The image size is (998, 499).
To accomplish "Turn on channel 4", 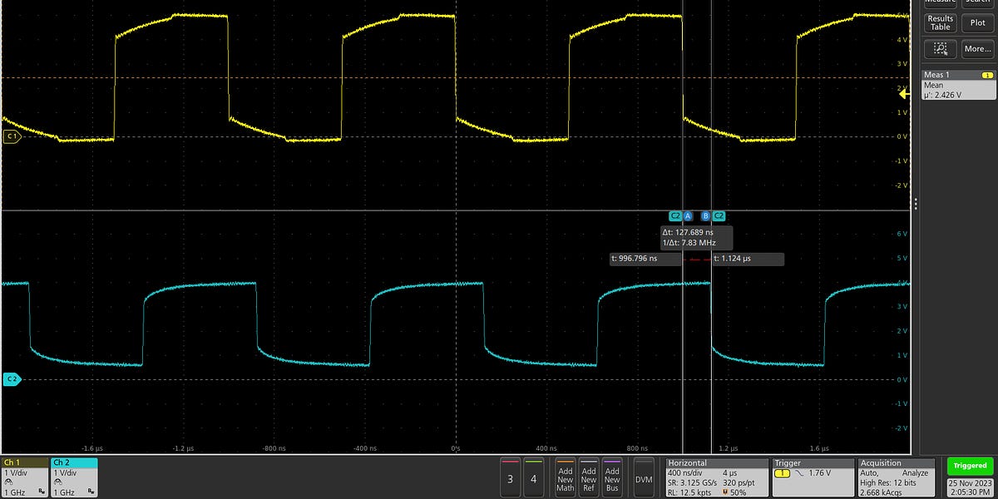I will pos(533,478).
